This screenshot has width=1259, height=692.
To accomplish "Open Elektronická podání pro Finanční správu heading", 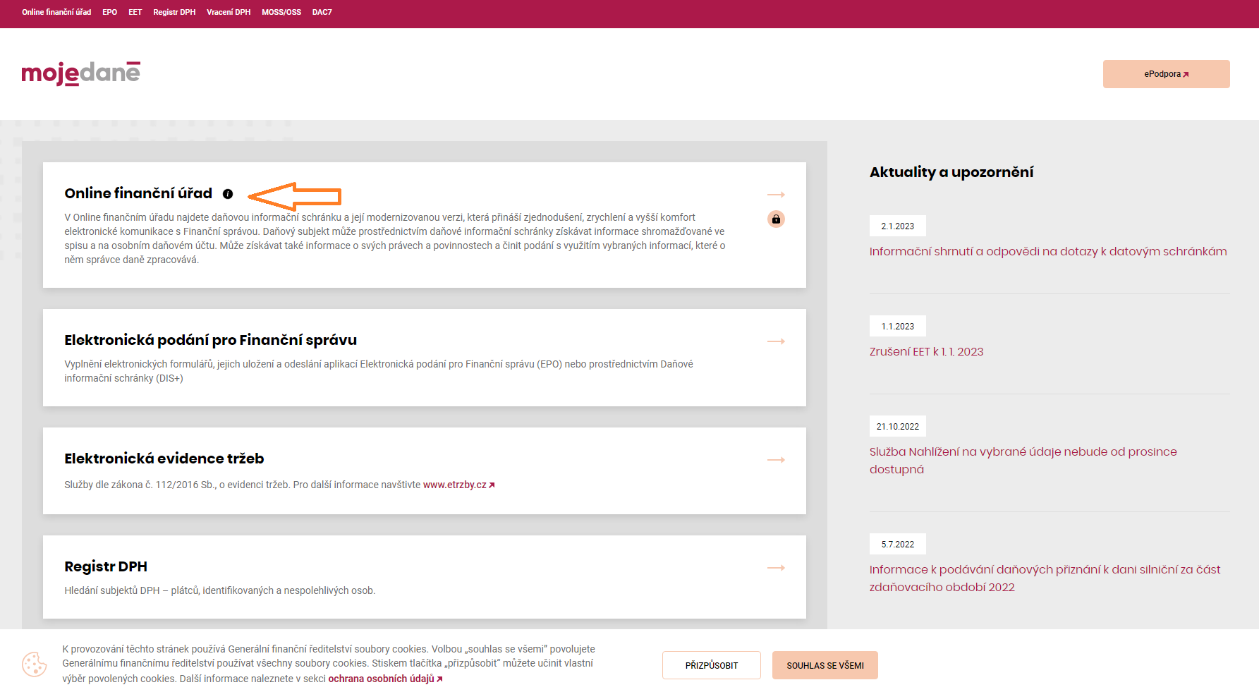I will click(x=211, y=340).
